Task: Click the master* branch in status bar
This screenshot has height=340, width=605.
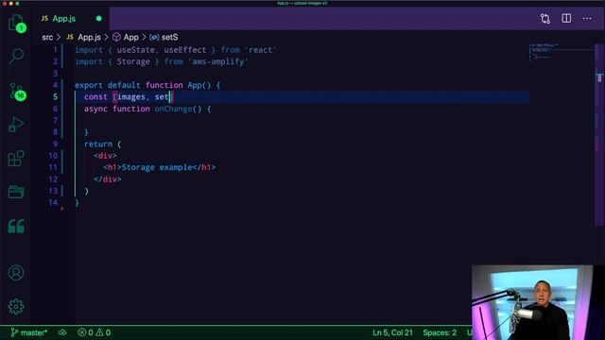Action: pyautogui.click(x=29, y=332)
